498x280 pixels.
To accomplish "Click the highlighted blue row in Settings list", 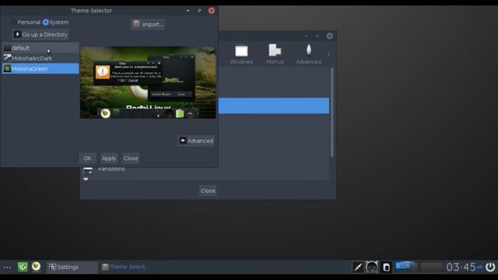I will pyautogui.click(x=274, y=106).
